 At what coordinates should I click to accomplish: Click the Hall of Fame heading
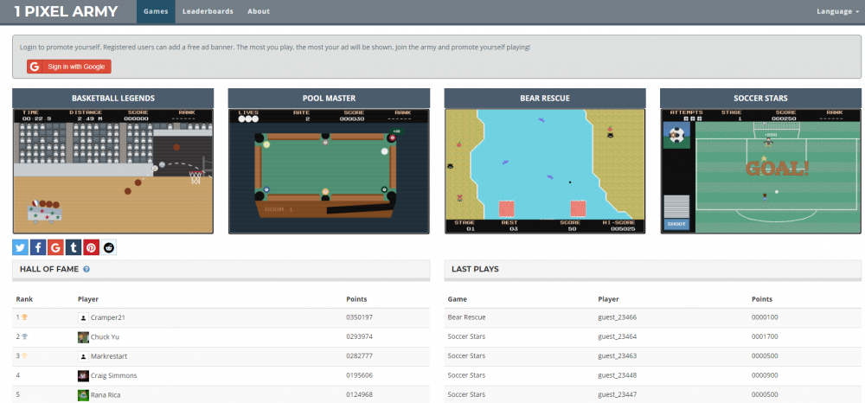[49, 270]
